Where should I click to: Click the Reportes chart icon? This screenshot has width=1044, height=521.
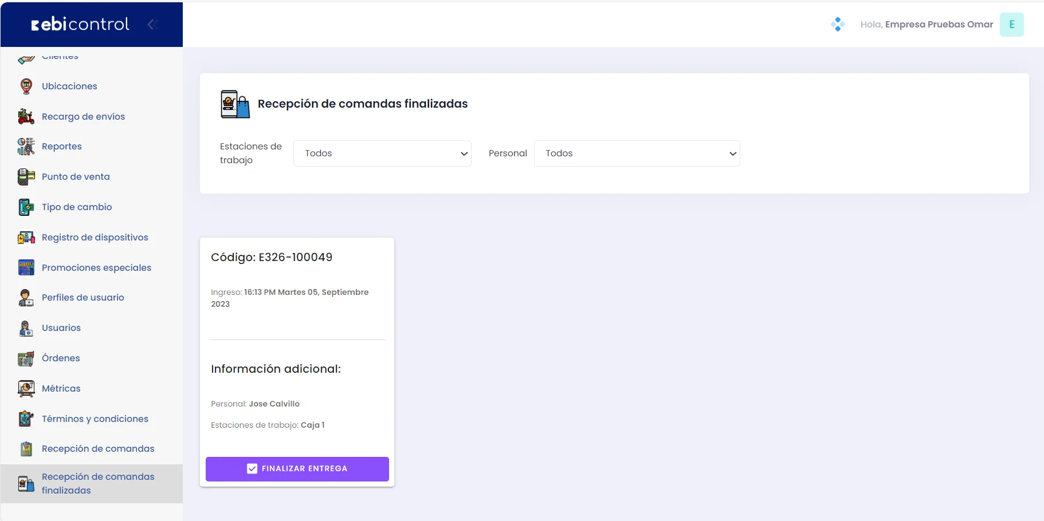coord(26,147)
